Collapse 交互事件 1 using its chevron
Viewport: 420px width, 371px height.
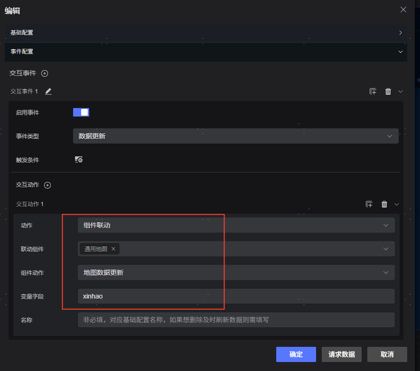(x=401, y=91)
